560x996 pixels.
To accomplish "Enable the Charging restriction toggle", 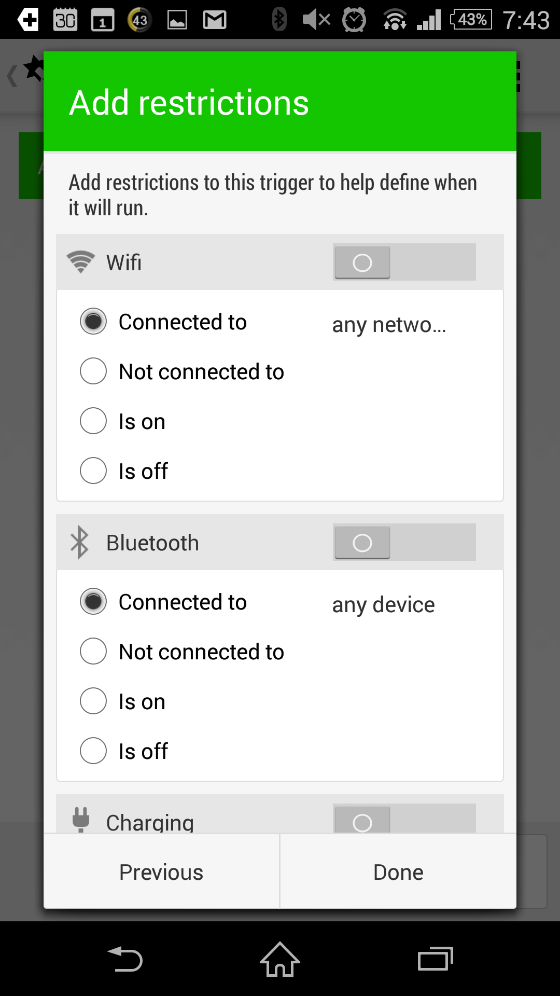I will 404,819.
